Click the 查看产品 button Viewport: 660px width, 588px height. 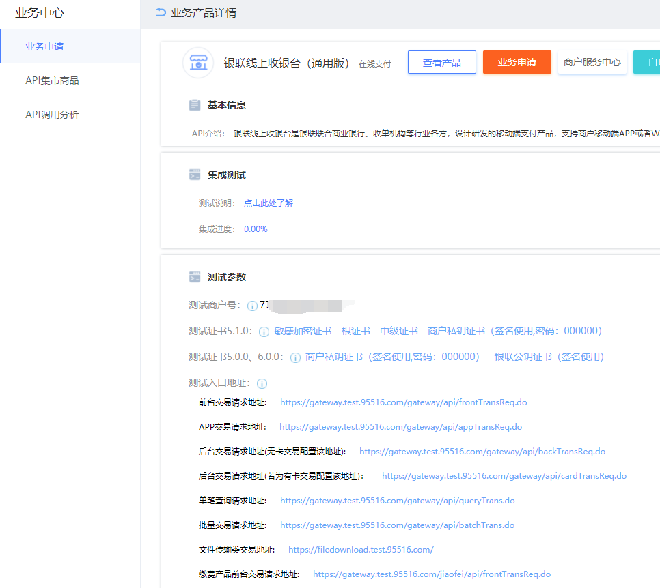[x=441, y=62]
